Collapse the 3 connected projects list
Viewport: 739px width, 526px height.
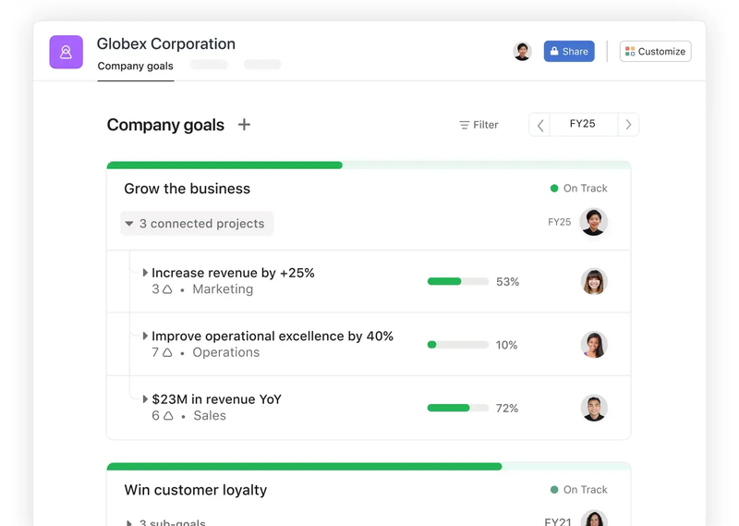(x=197, y=223)
